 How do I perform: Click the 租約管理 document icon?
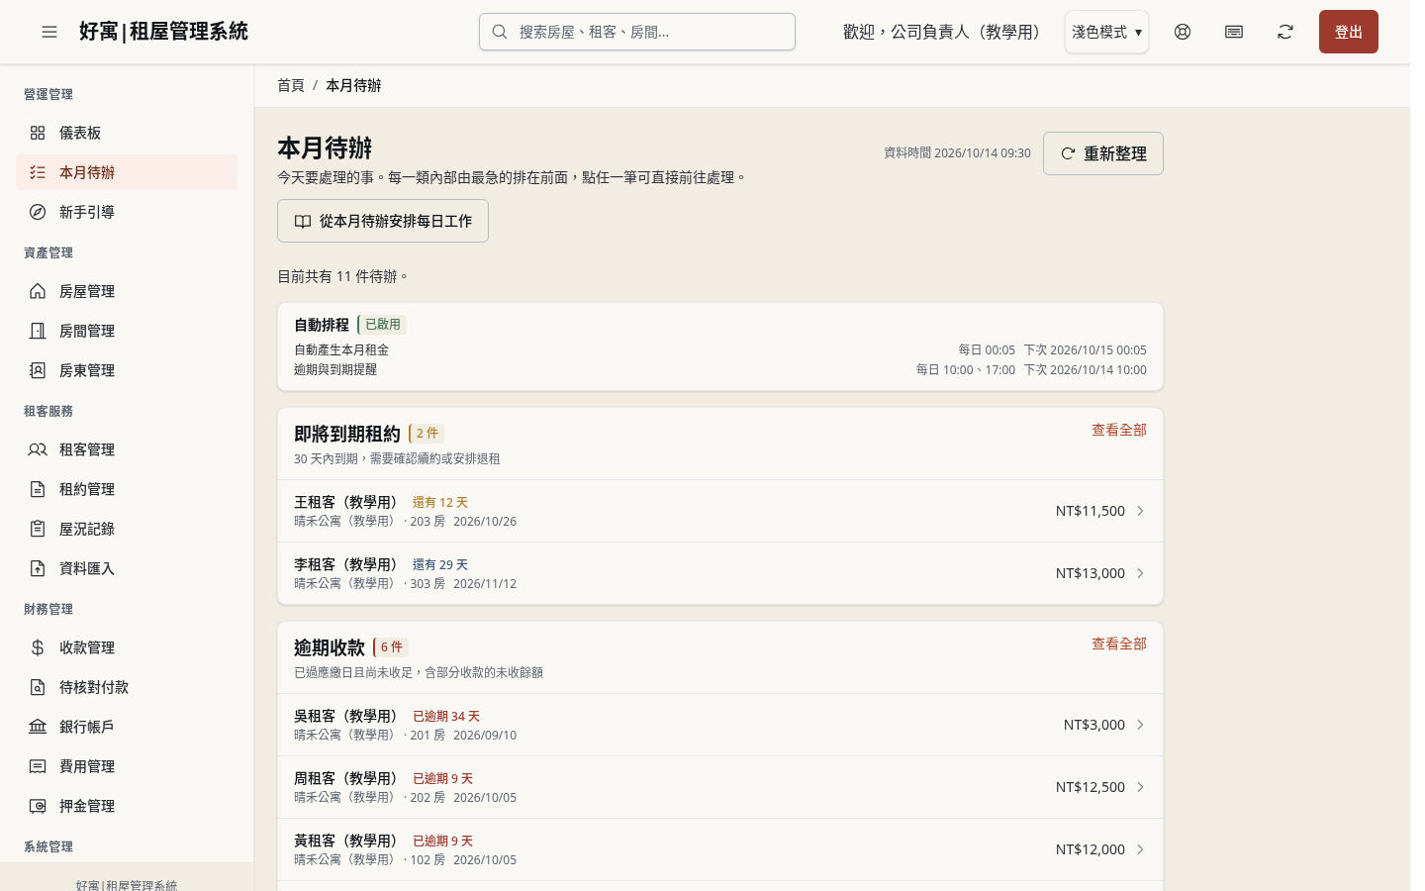(x=38, y=489)
